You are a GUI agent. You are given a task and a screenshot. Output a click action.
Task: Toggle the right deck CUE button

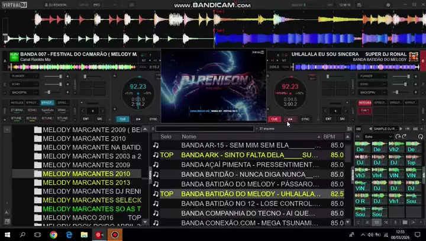coord(275,119)
